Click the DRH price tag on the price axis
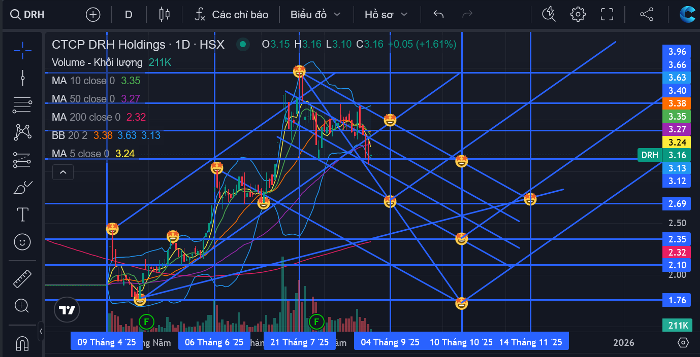Image resolution: width=700 pixels, height=357 pixels. 650,155
